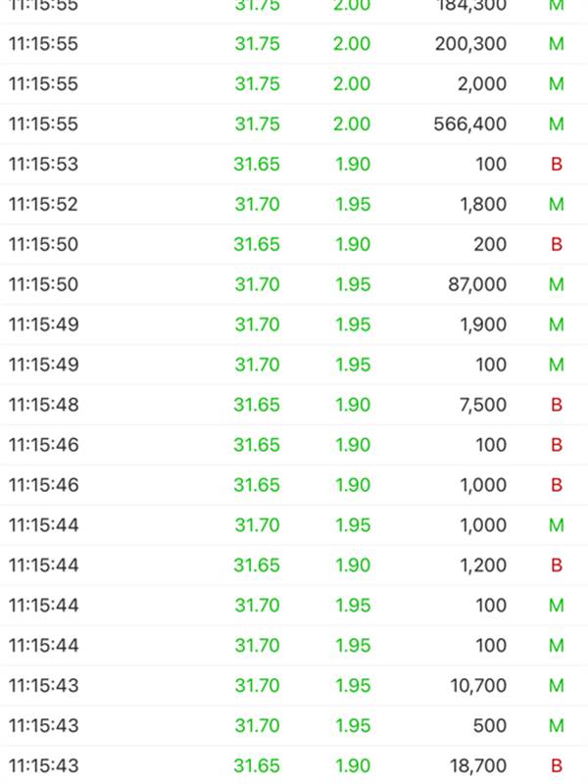Select the 11:15:52 trade row
The width and height of the screenshot is (588, 784).
(294, 204)
